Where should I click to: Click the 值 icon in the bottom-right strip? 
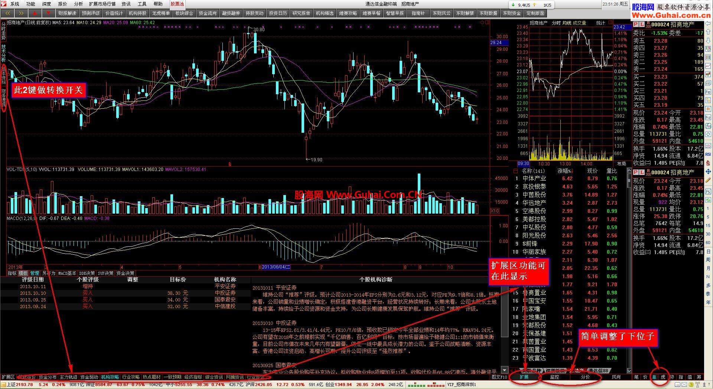(690, 377)
